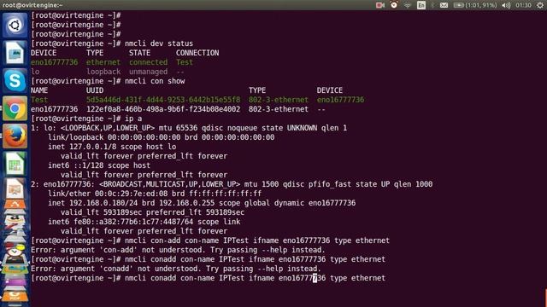Click UUID '5d5a446d-431f-4d44-9253-6442b15e55f8'

coord(163,100)
